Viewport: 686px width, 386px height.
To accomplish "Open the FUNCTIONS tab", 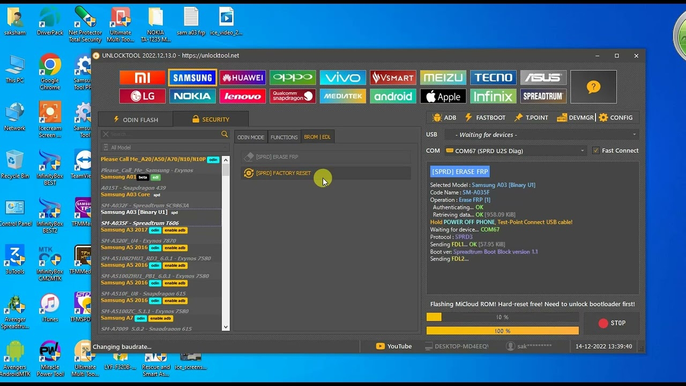I will pyautogui.click(x=284, y=137).
